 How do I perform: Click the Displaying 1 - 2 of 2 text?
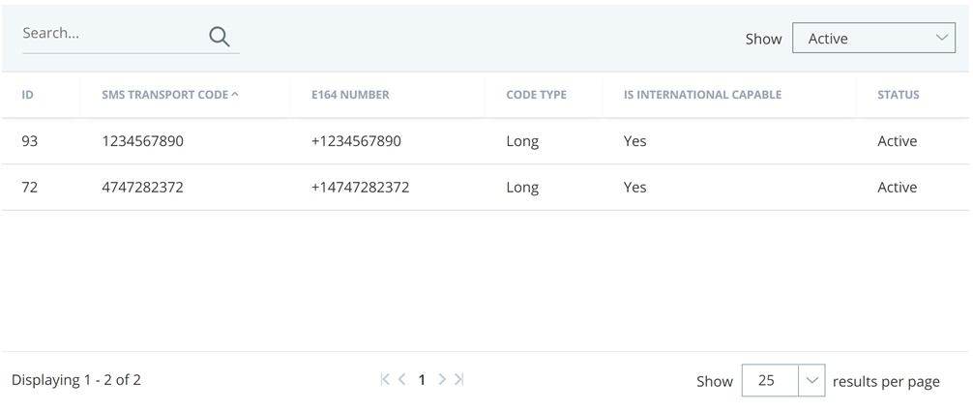click(76, 380)
